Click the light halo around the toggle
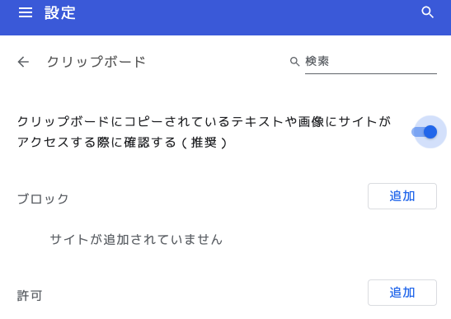The width and height of the screenshot is (451, 319). pyautogui.click(x=430, y=120)
